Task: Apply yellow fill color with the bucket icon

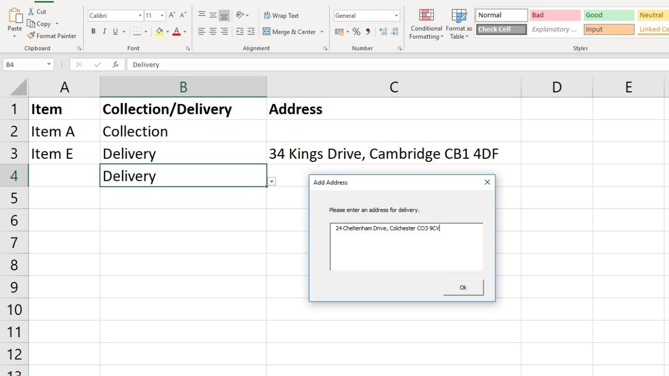Action: [x=159, y=32]
